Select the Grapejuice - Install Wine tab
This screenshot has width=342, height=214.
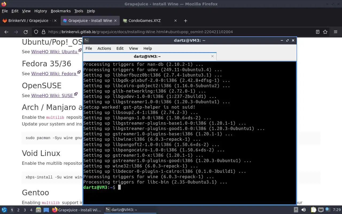(x=90, y=21)
